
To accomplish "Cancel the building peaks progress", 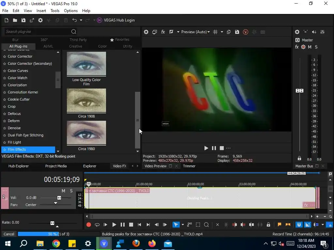I will [x=9, y=234].
